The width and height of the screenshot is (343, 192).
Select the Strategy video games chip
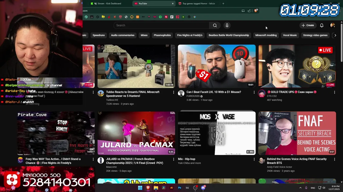[x=315, y=35]
